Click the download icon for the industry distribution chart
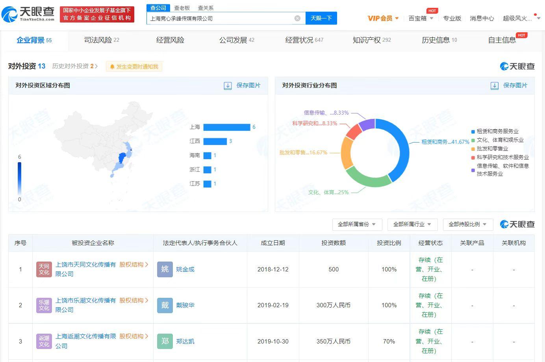The width and height of the screenshot is (545, 362). click(x=495, y=85)
